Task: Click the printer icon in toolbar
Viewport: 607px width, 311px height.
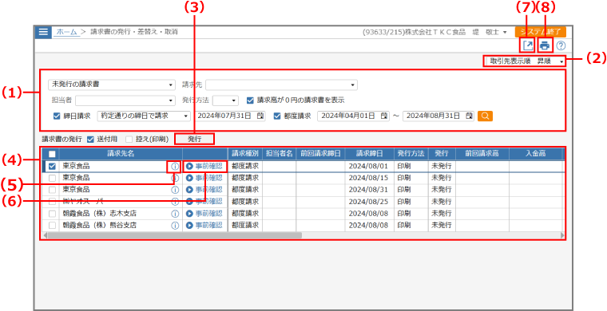Action: click(x=545, y=45)
